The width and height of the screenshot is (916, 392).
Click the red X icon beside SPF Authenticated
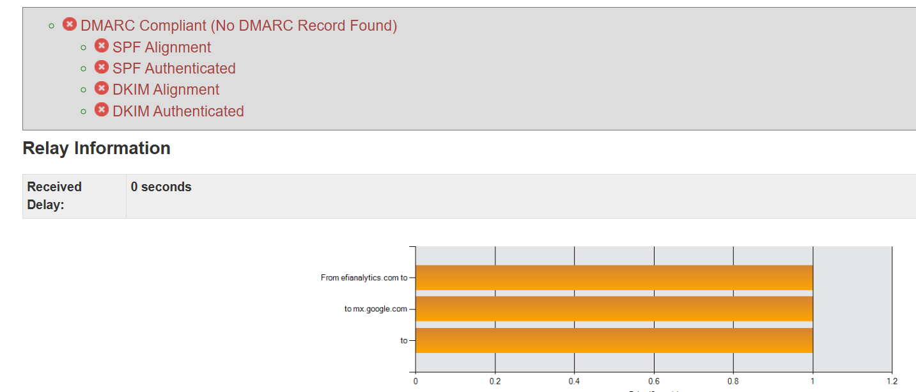(x=102, y=67)
